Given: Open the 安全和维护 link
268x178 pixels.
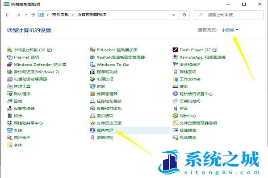Looking at the screenshot, I should [x=190, y=65].
